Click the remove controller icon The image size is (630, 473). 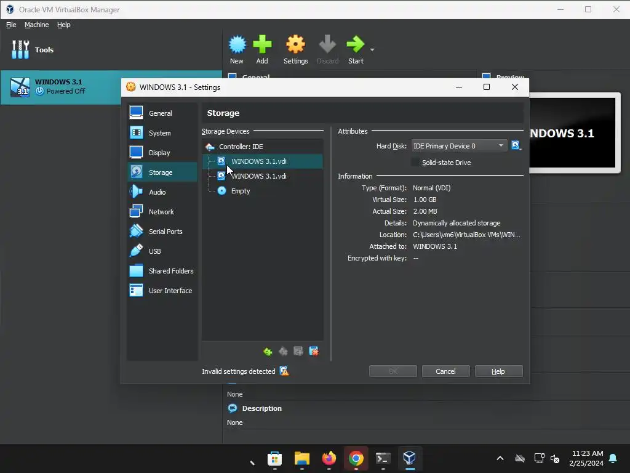[283, 352]
